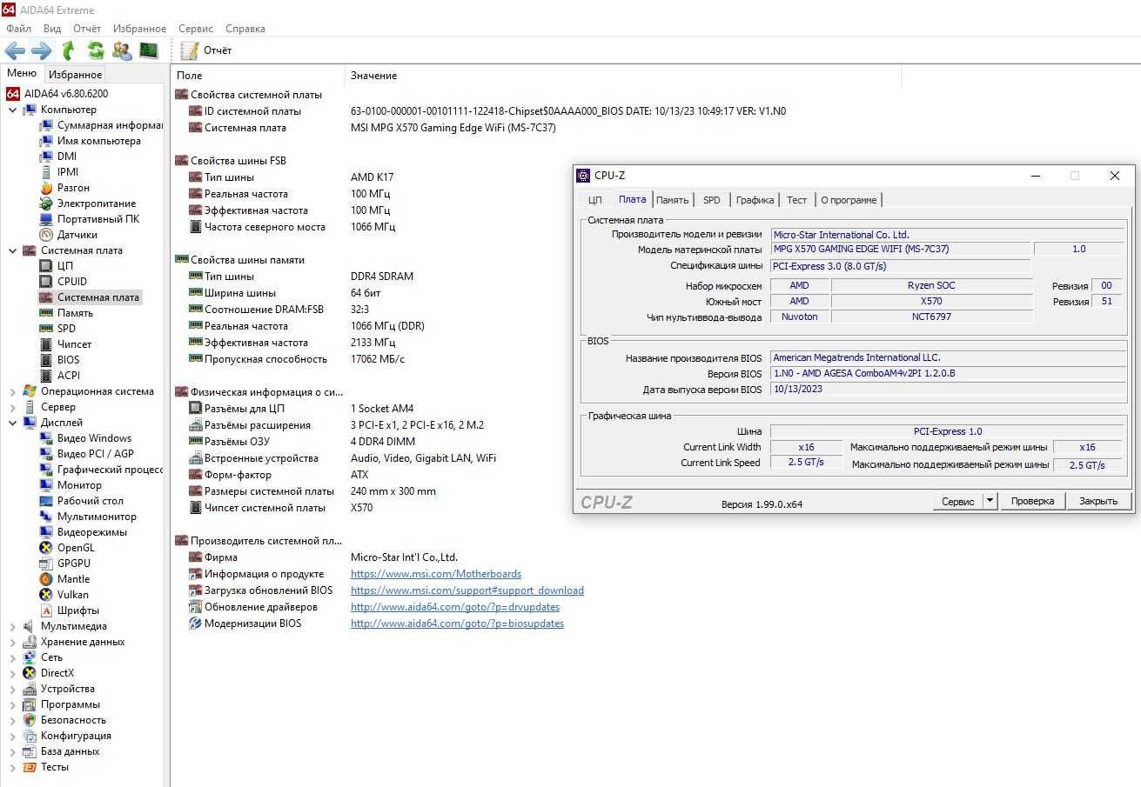Screen dimensions: 1141x787
Task: Switch to the Избранное sidebar tab
Action: click(x=75, y=75)
